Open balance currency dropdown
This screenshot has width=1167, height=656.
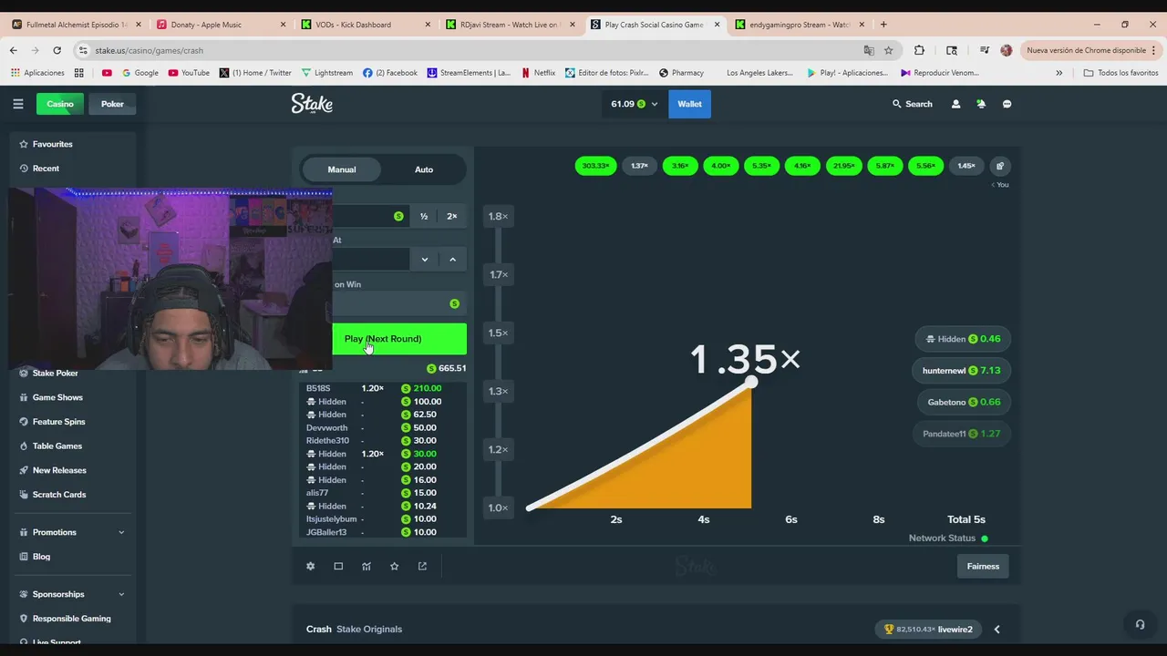634,104
